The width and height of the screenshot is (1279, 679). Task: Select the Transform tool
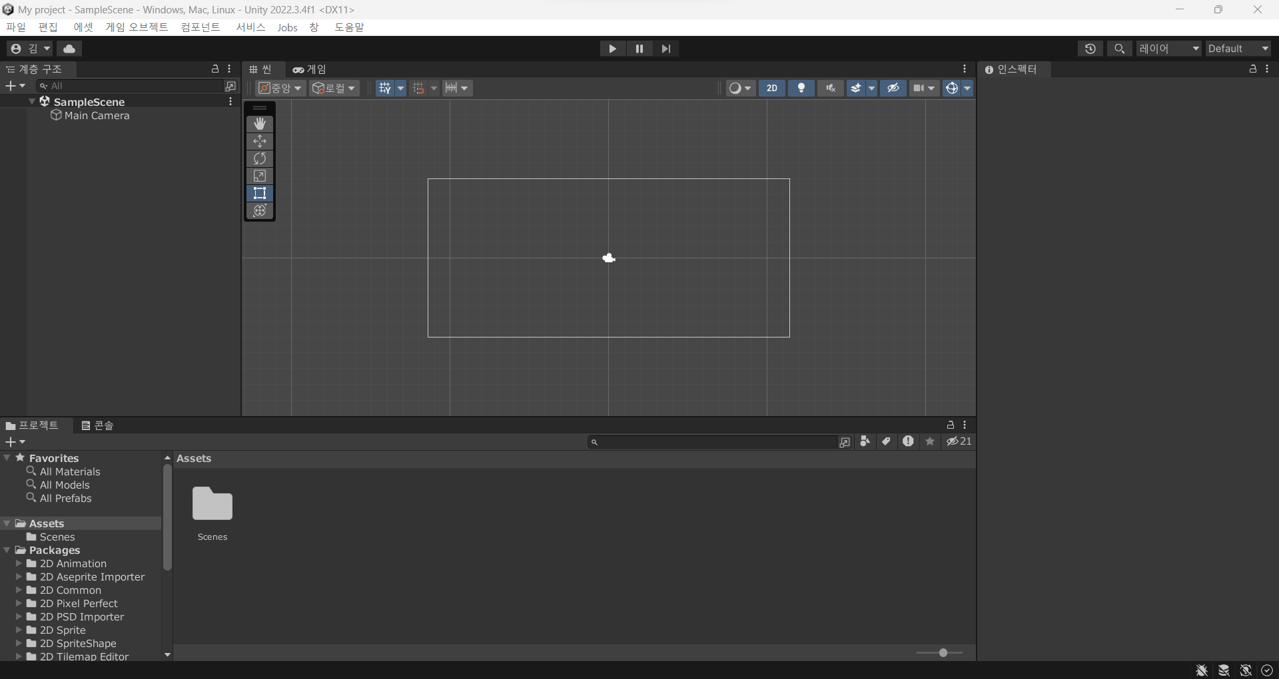point(260,210)
